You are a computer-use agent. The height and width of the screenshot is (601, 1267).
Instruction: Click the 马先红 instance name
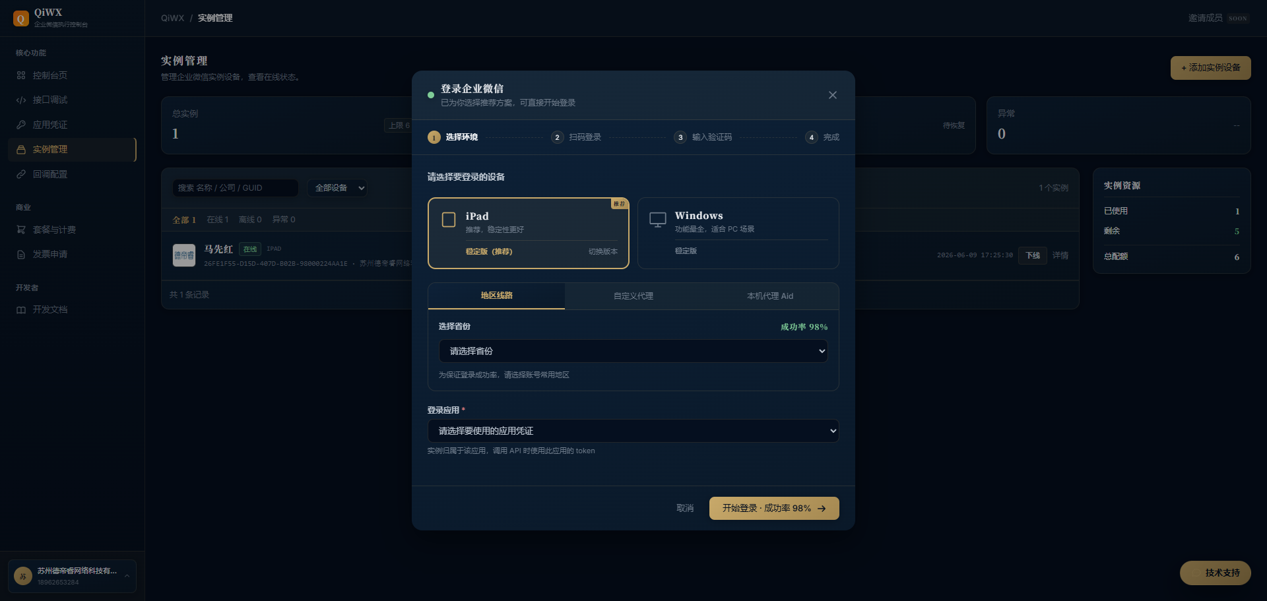coord(218,249)
